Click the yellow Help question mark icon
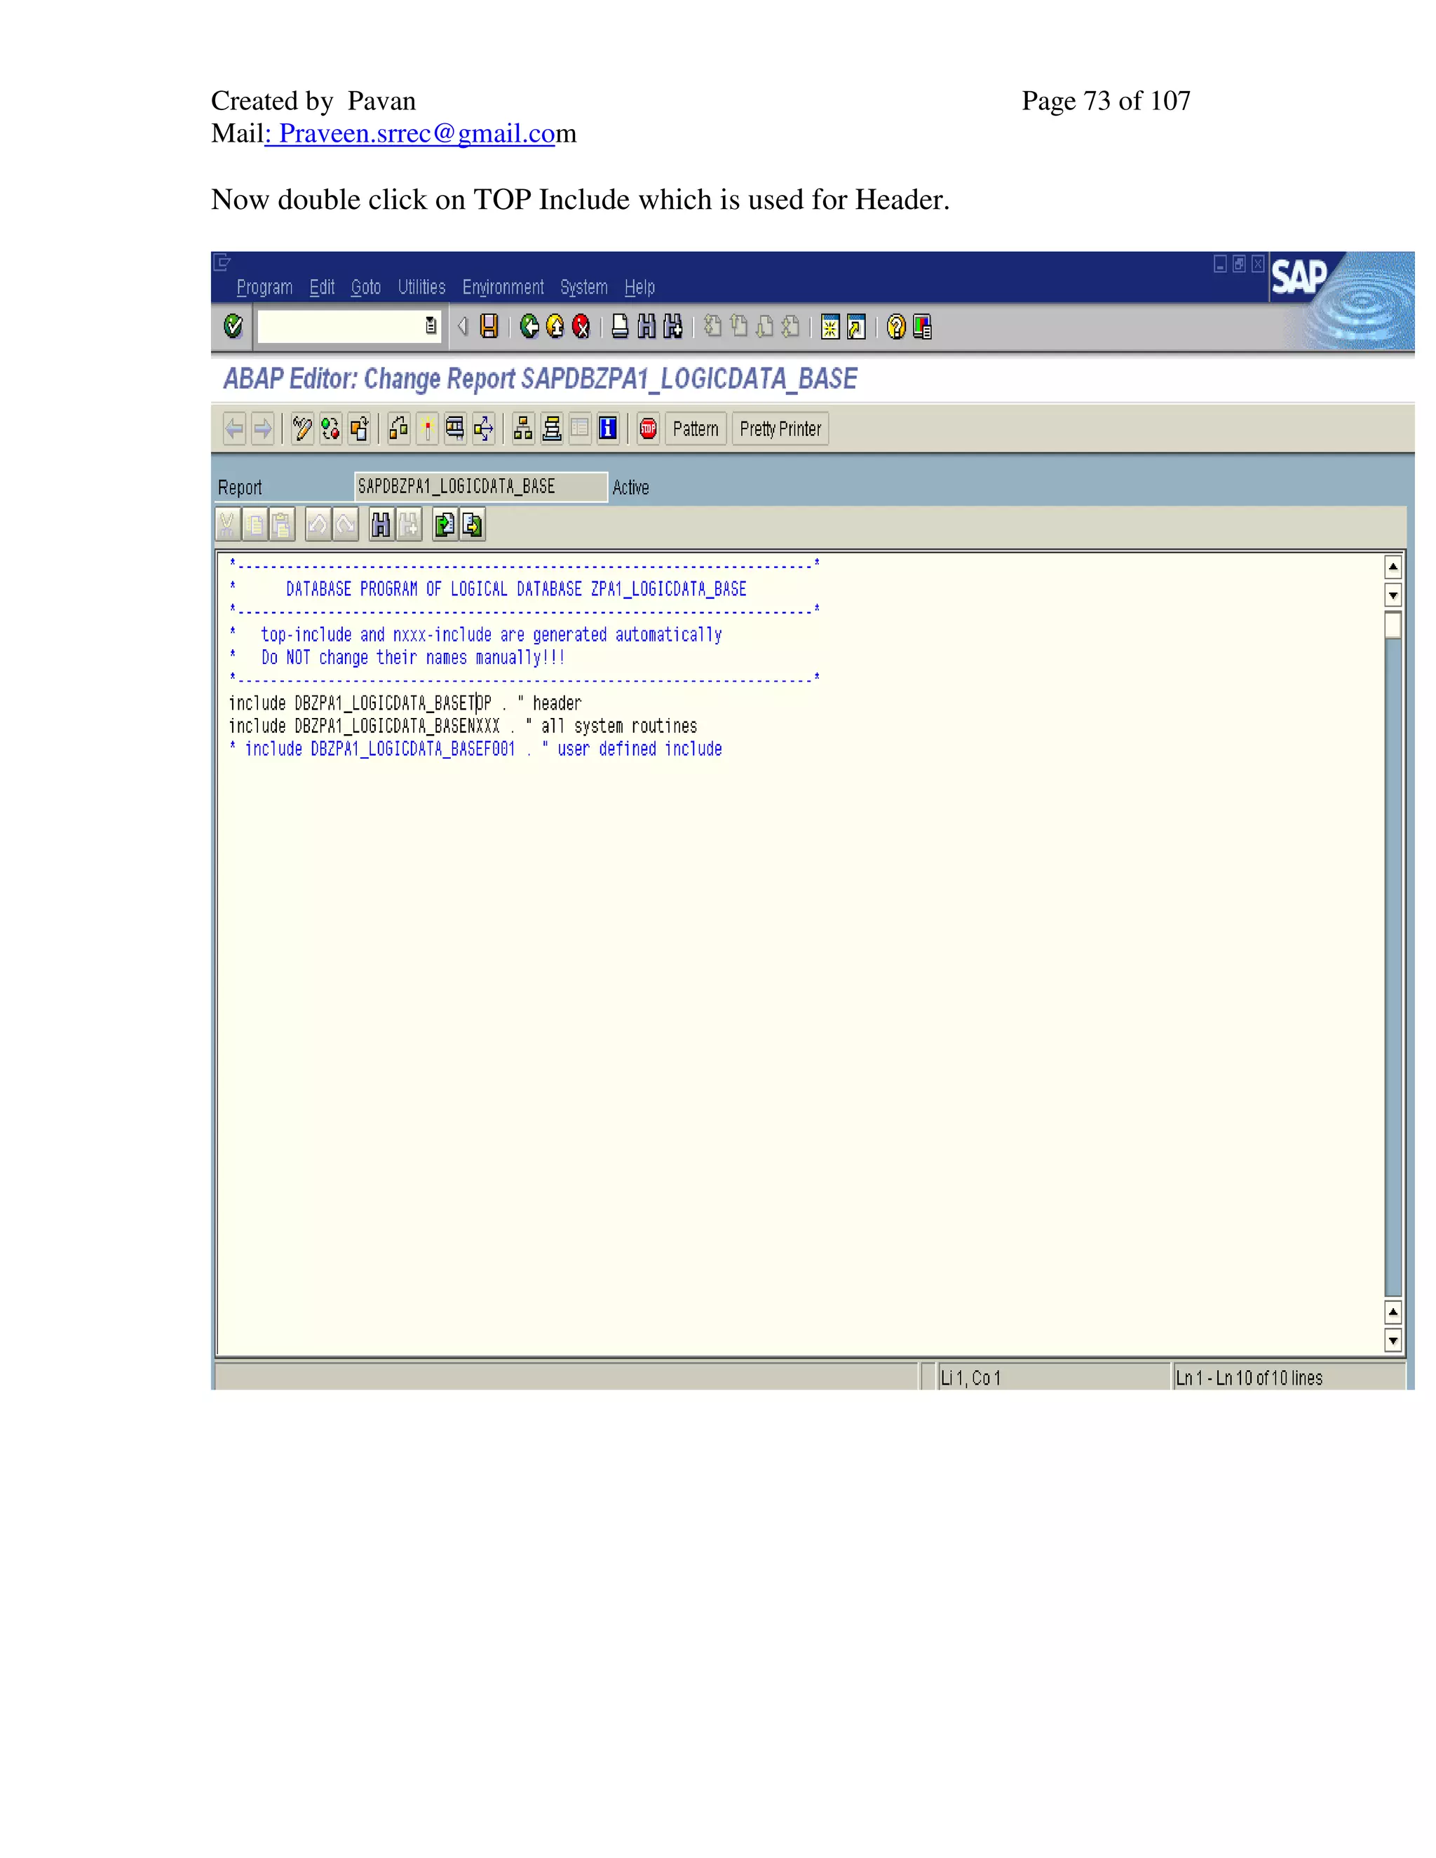 tap(896, 327)
